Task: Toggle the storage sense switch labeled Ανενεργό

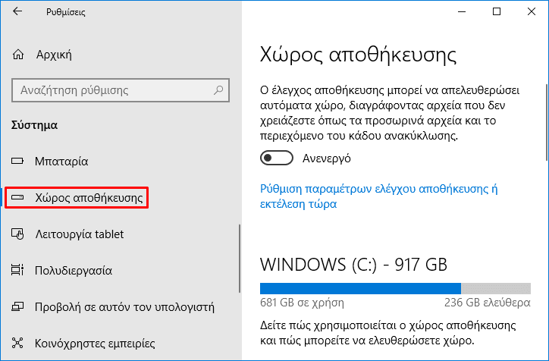Action: click(277, 158)
